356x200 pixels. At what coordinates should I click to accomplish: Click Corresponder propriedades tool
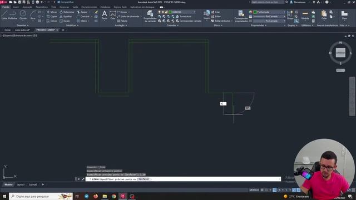tap(241, 16)
